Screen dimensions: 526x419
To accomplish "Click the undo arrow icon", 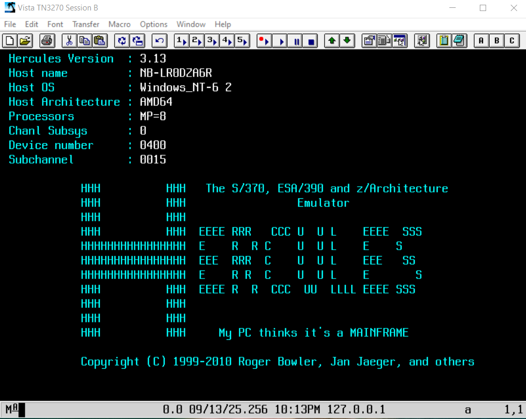I will coord(160,41).
